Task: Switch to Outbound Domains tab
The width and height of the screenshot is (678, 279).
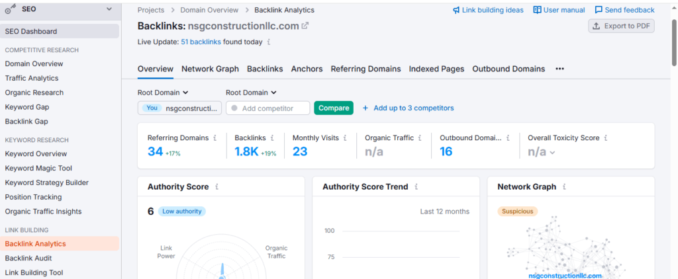Action: (508, 69)
